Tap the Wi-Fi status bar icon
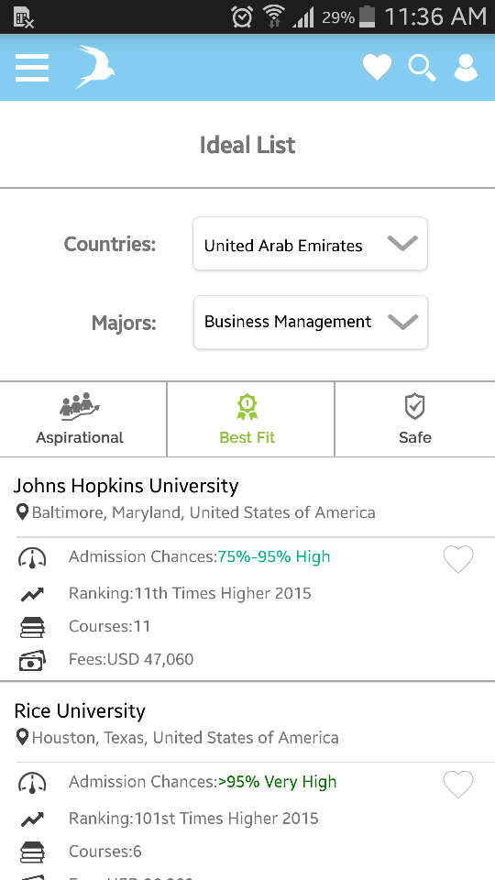Screen dimensions: 495x880 [x=274, y=16]
